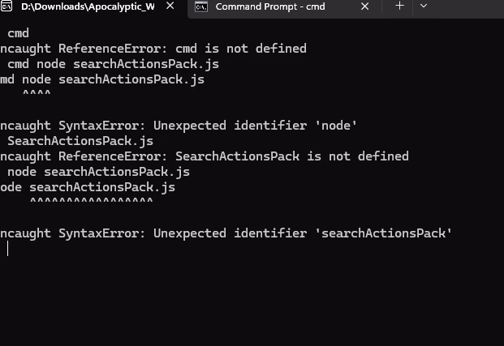
Task: Click the terminal icon on the D:\Downloads tab
Action: 6,7
